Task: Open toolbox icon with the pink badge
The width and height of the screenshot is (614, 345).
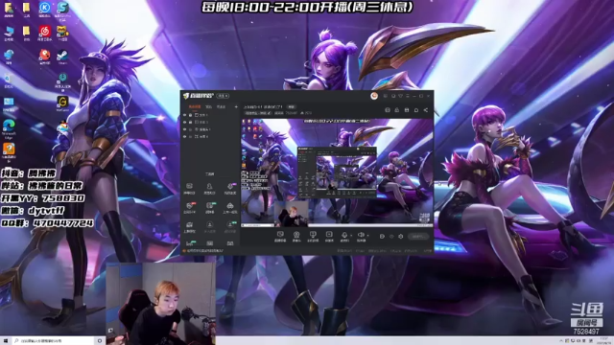Action: 230,188
